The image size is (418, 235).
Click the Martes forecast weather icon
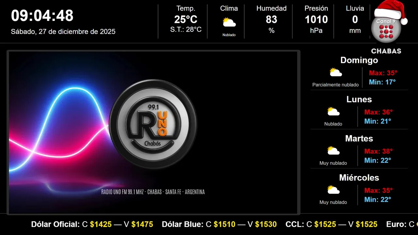[333, 151]
